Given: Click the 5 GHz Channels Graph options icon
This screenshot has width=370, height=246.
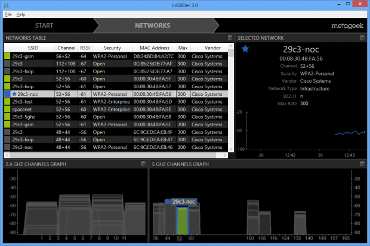Looking at the screenshot, I should (x=362, y=164).
